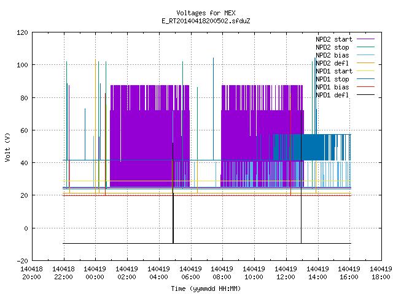Click the dark blue spike near 07:30
The height and width of the screenshot is (294, 393).
coord(214,109)
